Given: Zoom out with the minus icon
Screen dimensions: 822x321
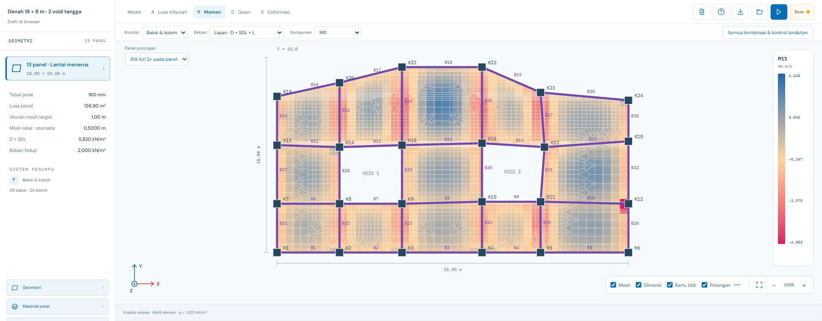Looking at the screenshot, I should [x=774, y=285].
